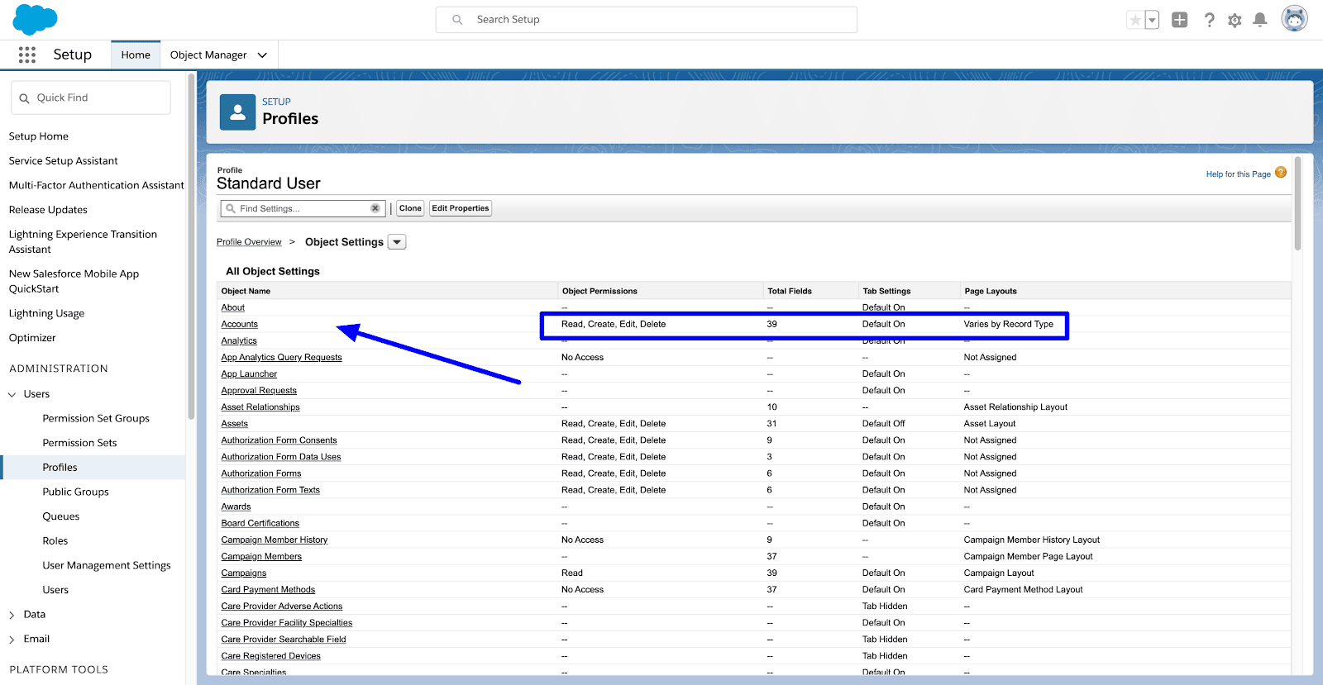The image size is (1323, 685).
Task: Open Care Provider Adverse Actions link
Action: (282, 606)
